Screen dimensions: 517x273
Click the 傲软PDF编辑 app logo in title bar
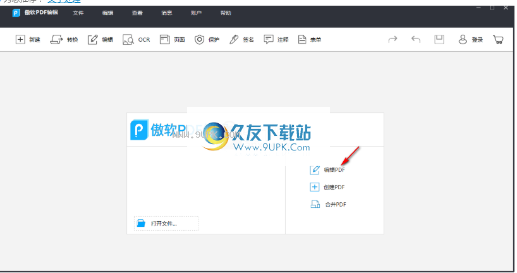tap(16, 13)
